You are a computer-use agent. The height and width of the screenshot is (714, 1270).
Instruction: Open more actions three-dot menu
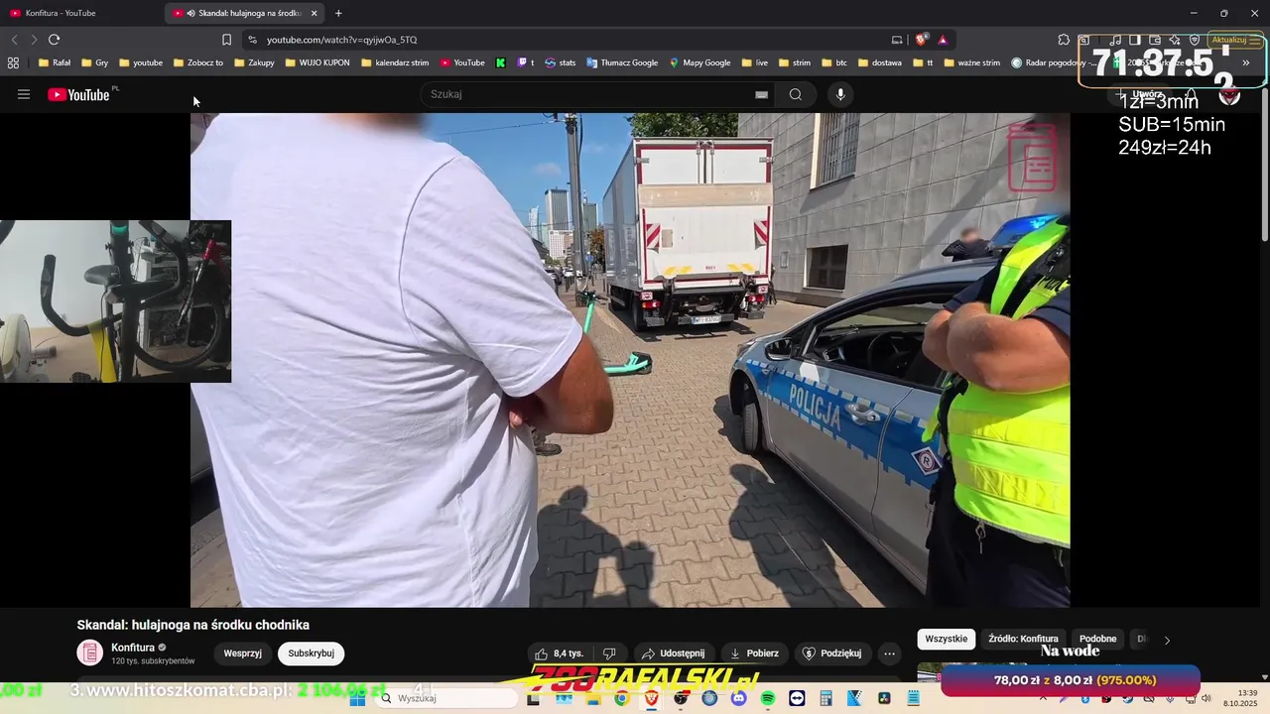point(889,654)
